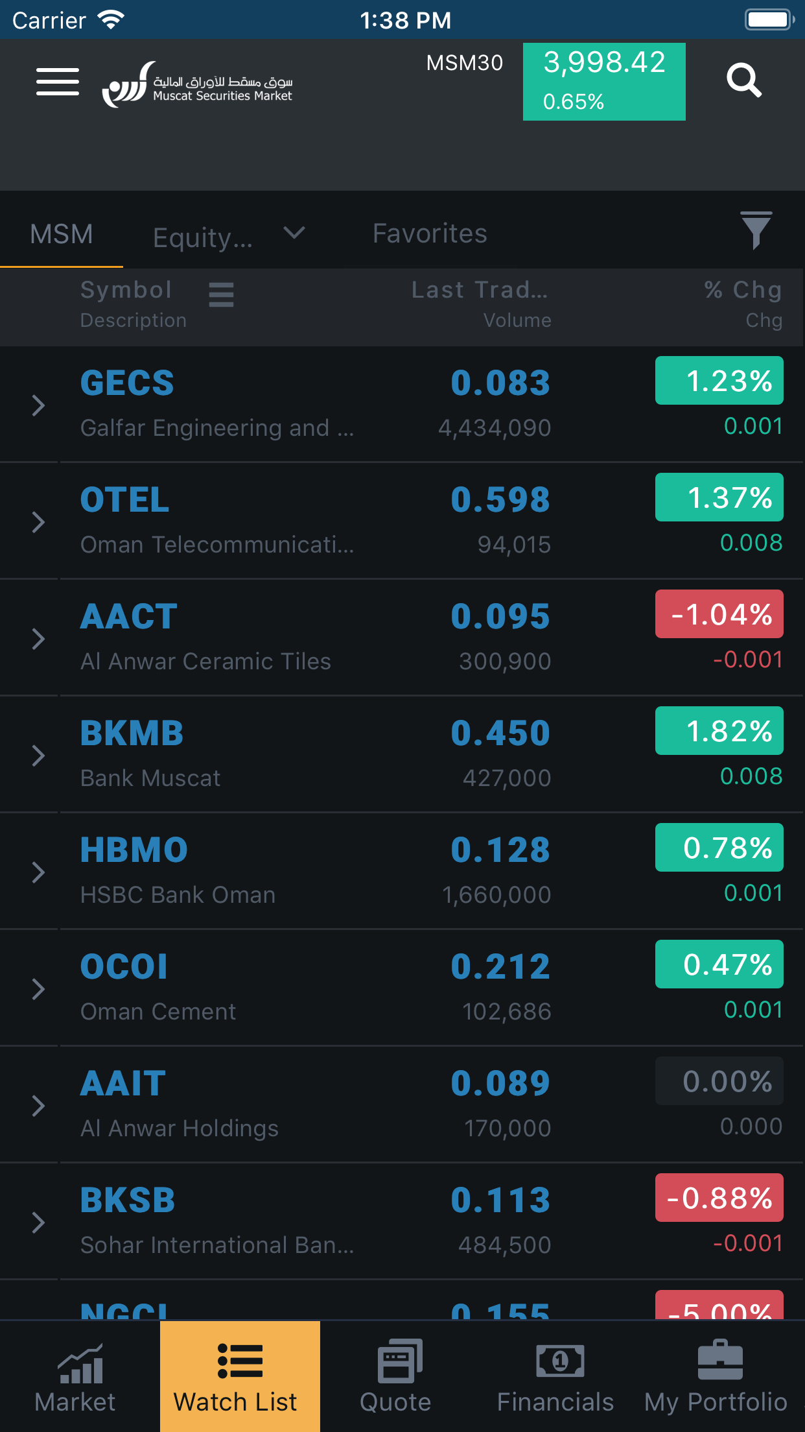Open the search icon
The height and width of the screenshot is (1432, 805).
coord(744,80)
